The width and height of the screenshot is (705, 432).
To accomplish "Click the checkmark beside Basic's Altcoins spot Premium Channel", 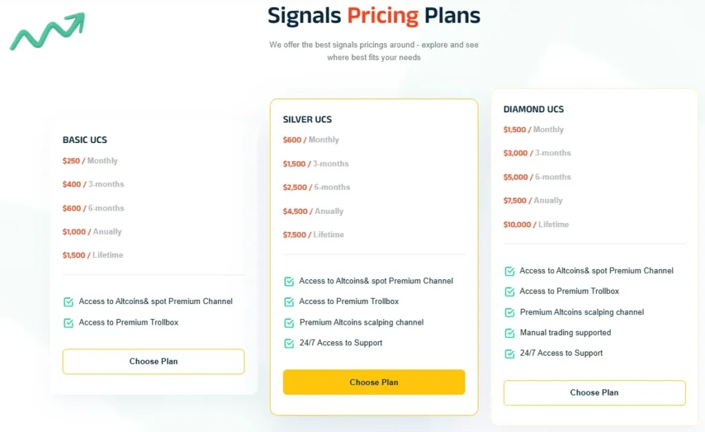I will 68,301.
